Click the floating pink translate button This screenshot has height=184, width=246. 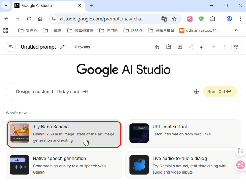(x=240, y=165)
